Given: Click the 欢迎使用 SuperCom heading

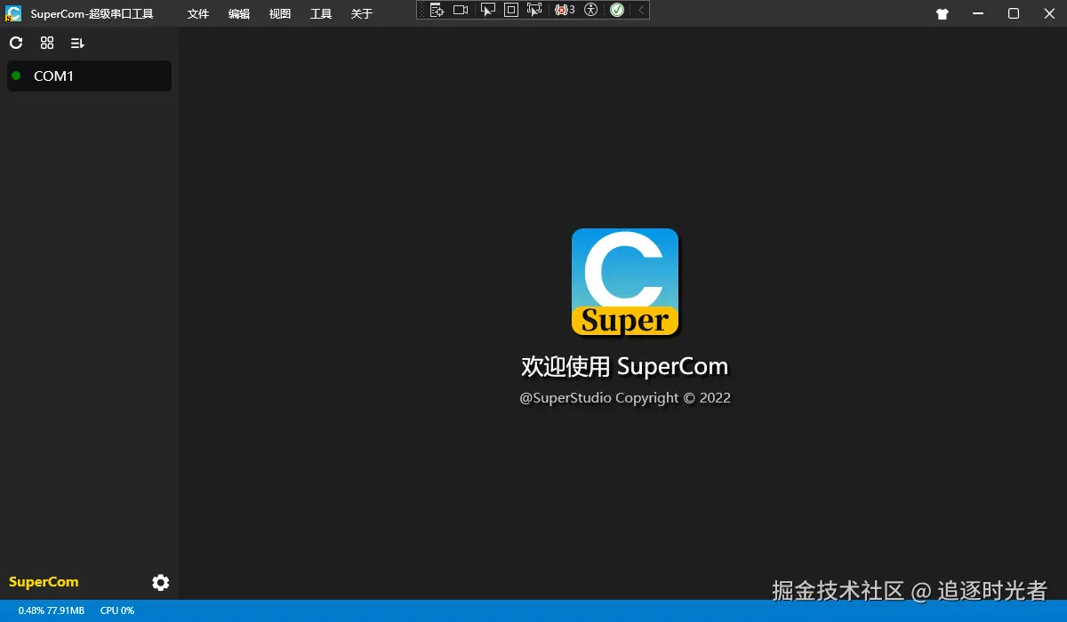Looking at the screenshot, I should coord(624,366).
